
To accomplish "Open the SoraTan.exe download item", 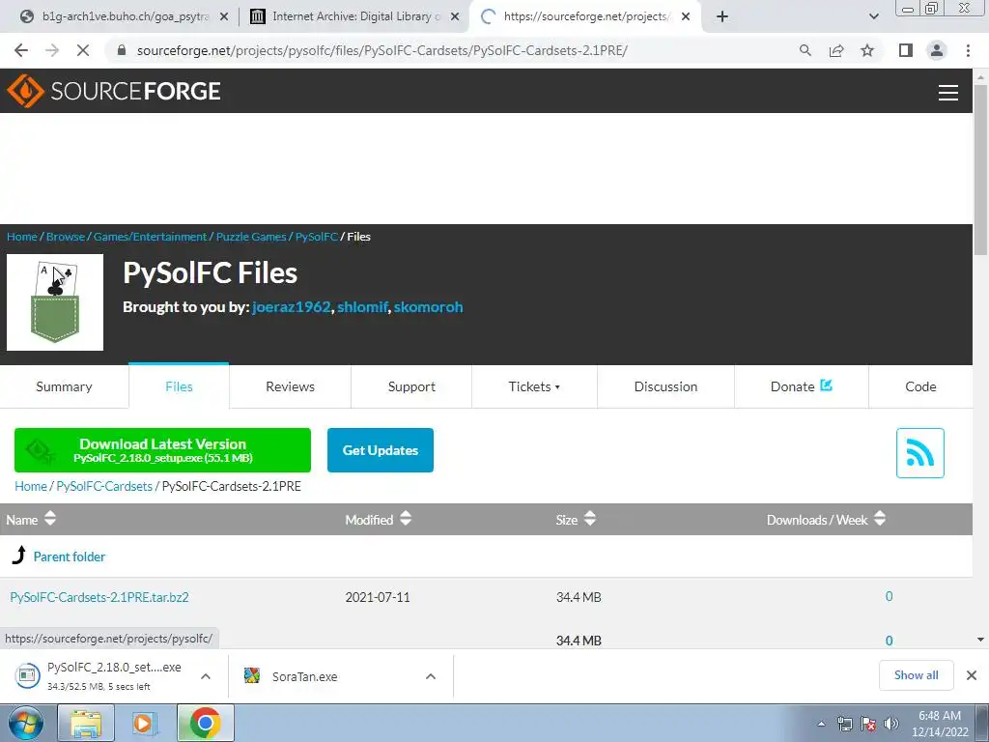I will [x=304, y=676].
